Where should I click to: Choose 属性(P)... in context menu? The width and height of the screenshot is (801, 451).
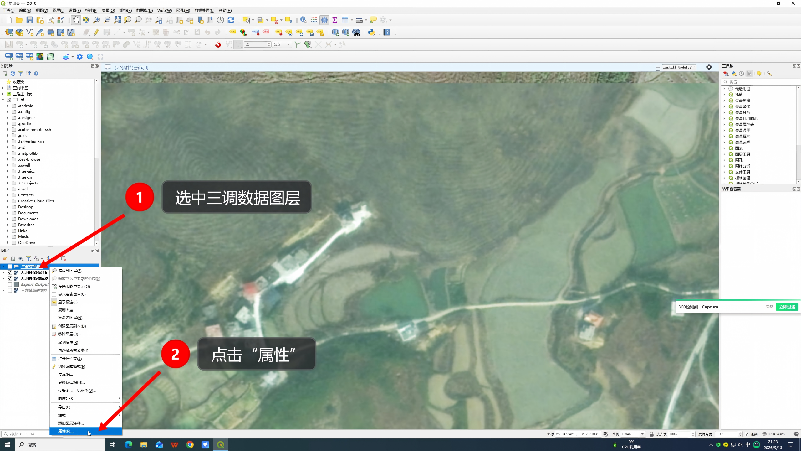(85, 431)
